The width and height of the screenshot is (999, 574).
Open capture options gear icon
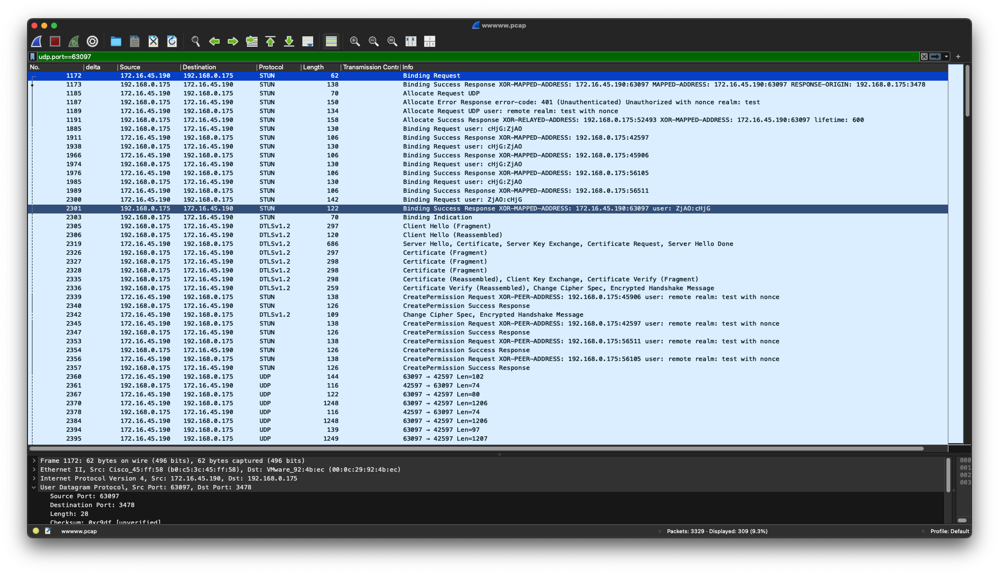92,42
